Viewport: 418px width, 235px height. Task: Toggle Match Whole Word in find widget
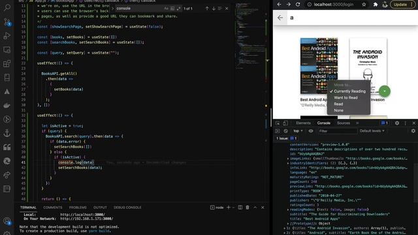[172, 8]
